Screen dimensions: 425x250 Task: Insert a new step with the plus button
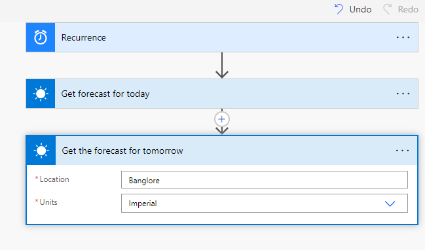(x=222, y=119)
